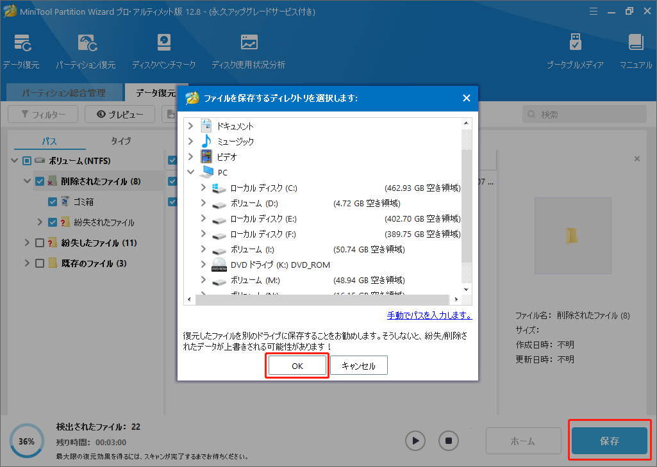
Task: Click the ゴミ箱 recycle bin icon
Action: [65, 201]
